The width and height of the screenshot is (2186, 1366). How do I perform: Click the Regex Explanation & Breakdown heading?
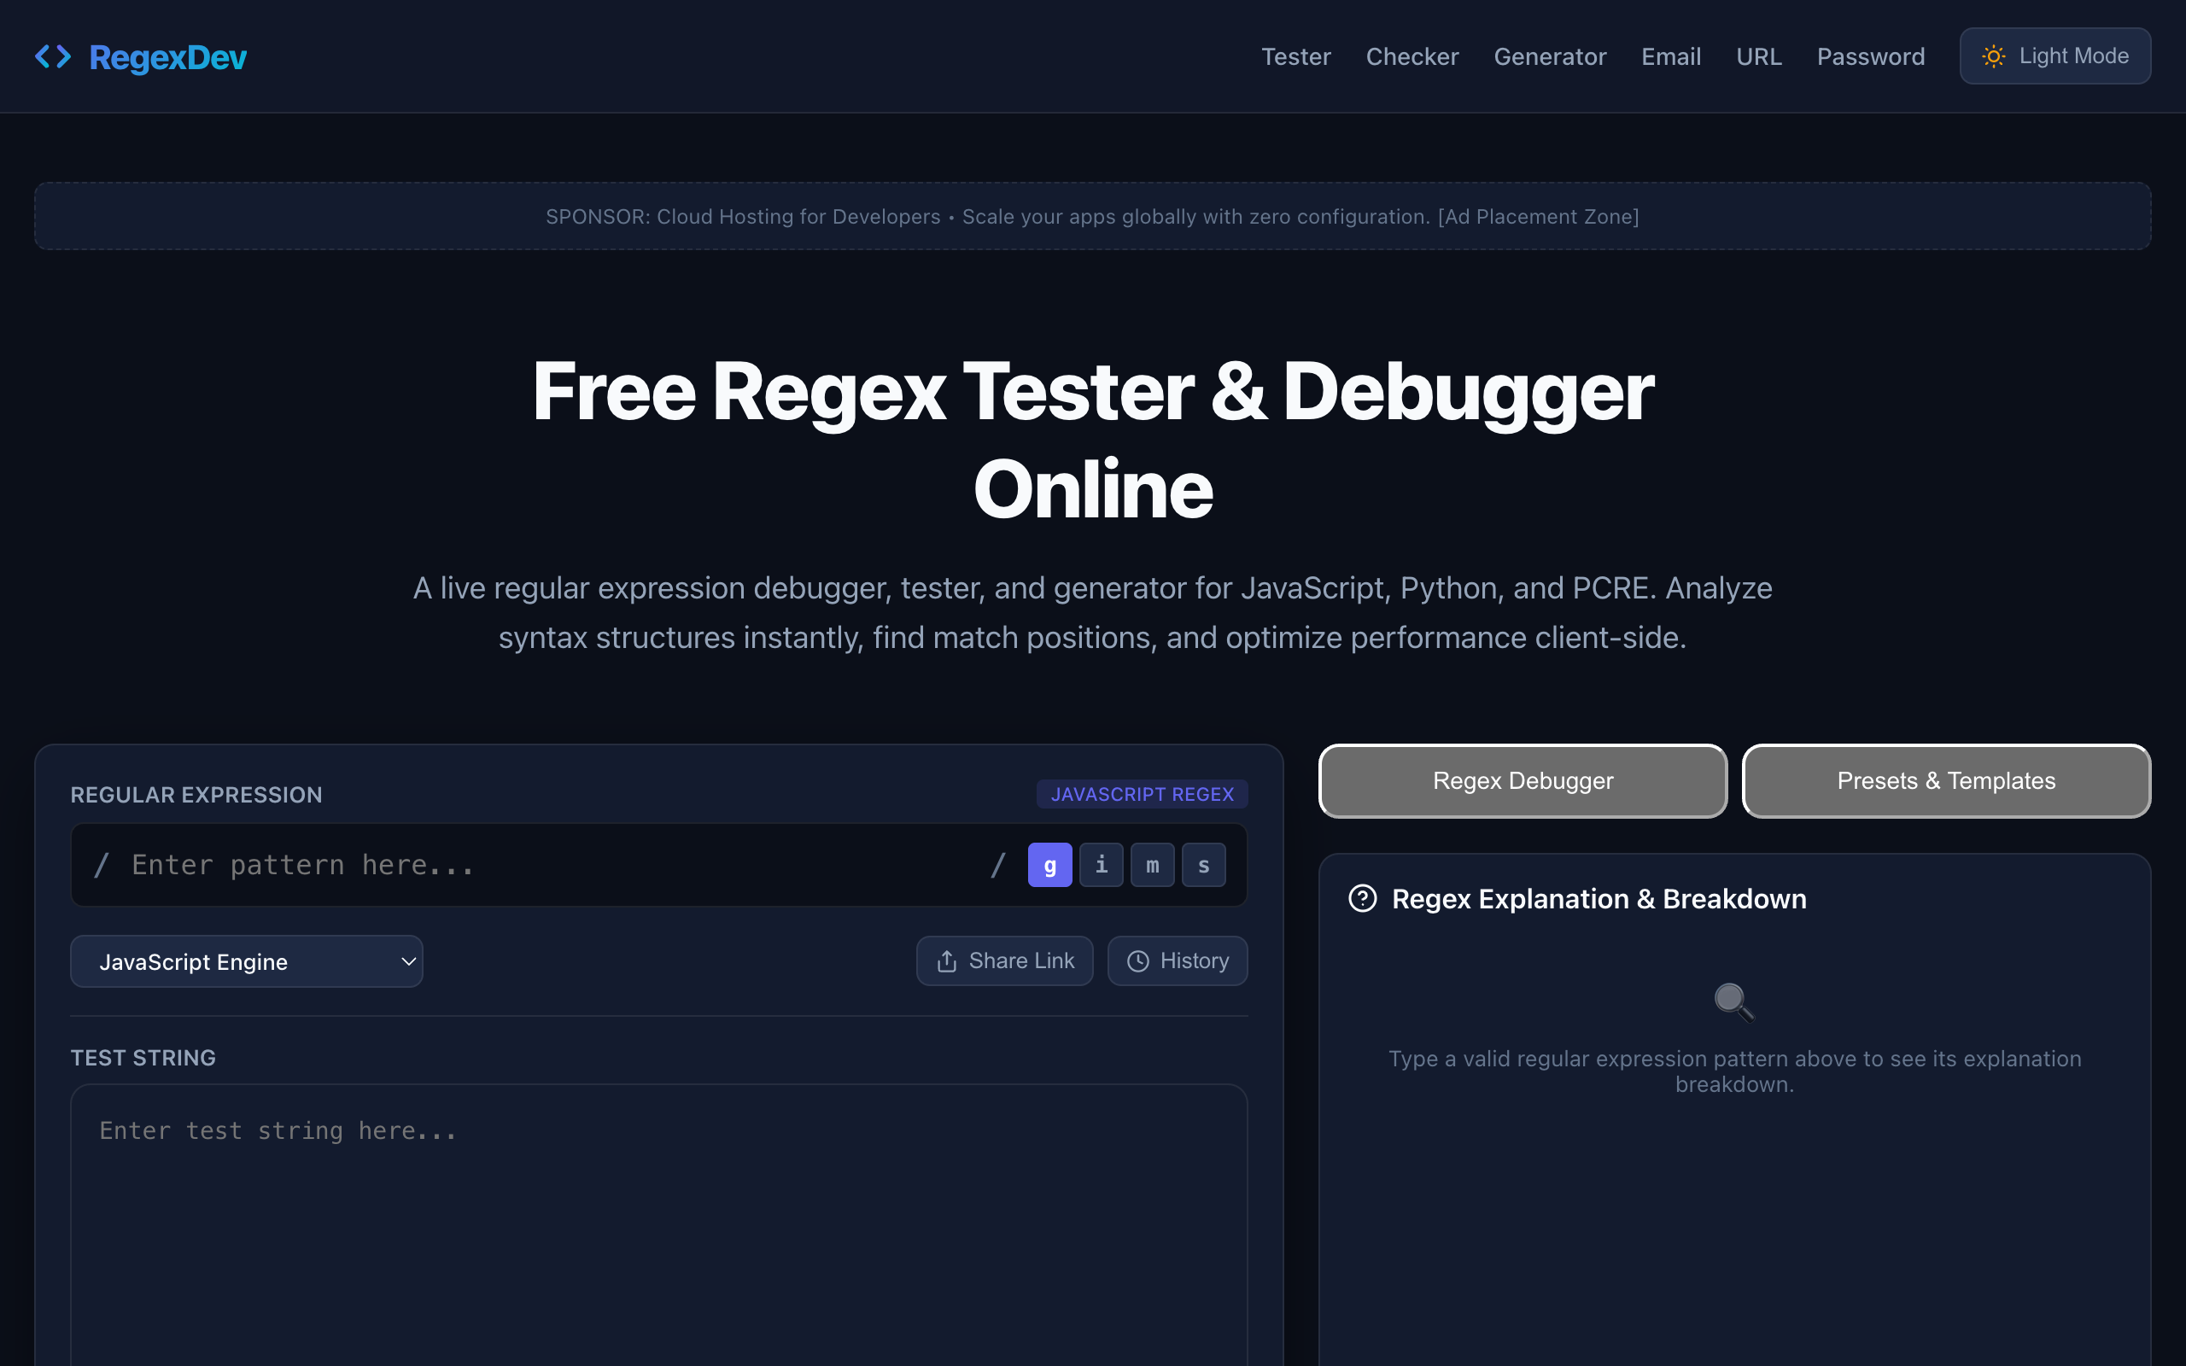click(x=1599, y=899)
